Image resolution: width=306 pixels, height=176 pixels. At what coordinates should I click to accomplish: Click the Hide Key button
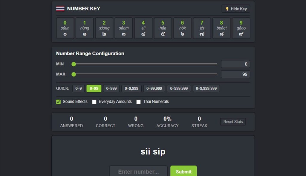[236, 9]
